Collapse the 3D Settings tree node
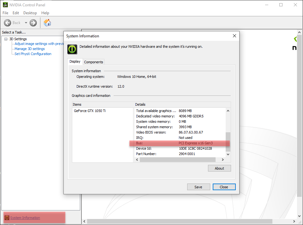 [x=6, y=39]
